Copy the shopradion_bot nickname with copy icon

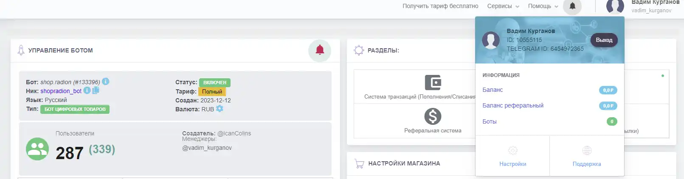tap(96, 90)
